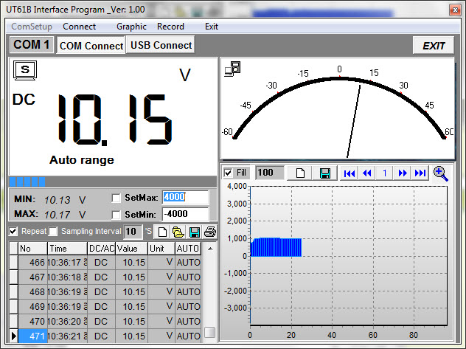
Task: Click the new record file icon
Action: click(162, 232)
